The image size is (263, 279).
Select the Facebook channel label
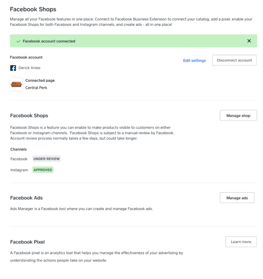pyautogui.click(x=19, y=159)
